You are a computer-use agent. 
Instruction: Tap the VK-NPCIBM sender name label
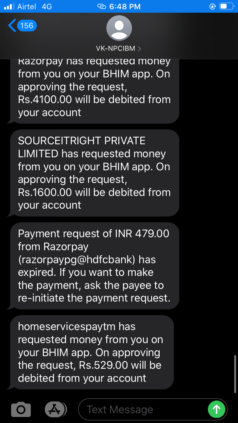116,49
